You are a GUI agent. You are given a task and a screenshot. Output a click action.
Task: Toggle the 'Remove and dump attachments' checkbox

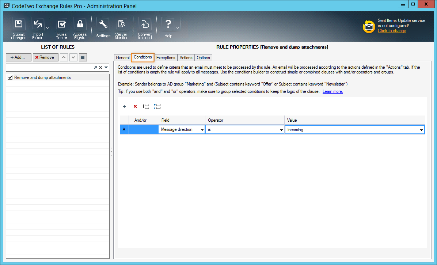[10, 77]
